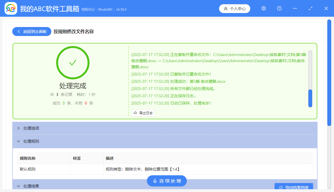Click the green checkmark completion icon
This screenshot has height=192, width=334.
[x=73, y=62]
